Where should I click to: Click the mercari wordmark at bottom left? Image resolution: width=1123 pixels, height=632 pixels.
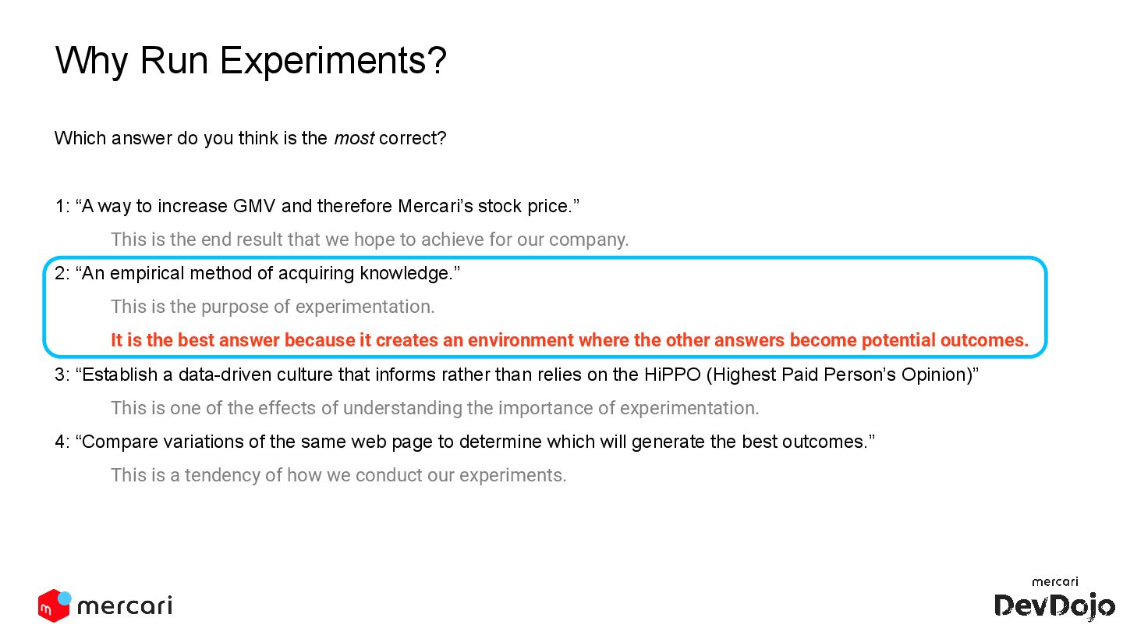(x=125, y=606)
